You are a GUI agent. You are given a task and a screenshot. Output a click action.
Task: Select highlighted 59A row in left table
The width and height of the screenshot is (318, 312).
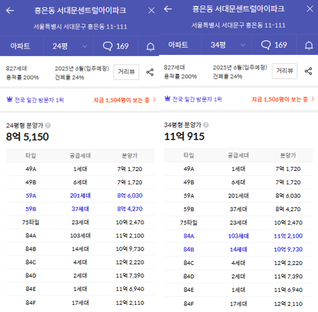80,196
